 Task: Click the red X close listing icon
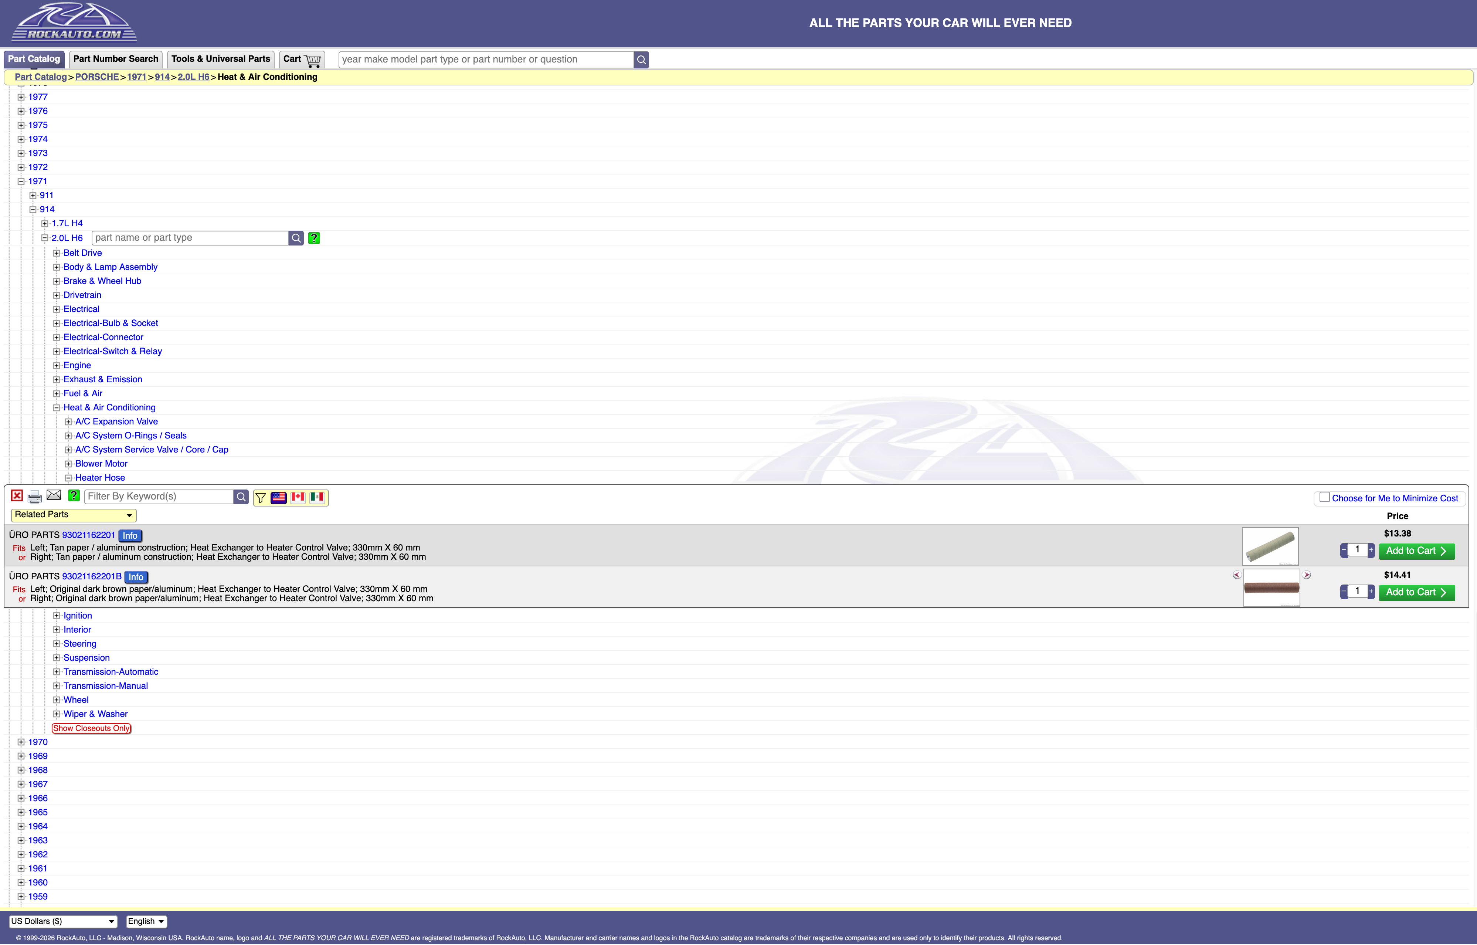(x=17, y=496)
